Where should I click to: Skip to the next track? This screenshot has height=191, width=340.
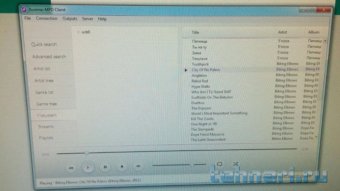coord(138,166)
